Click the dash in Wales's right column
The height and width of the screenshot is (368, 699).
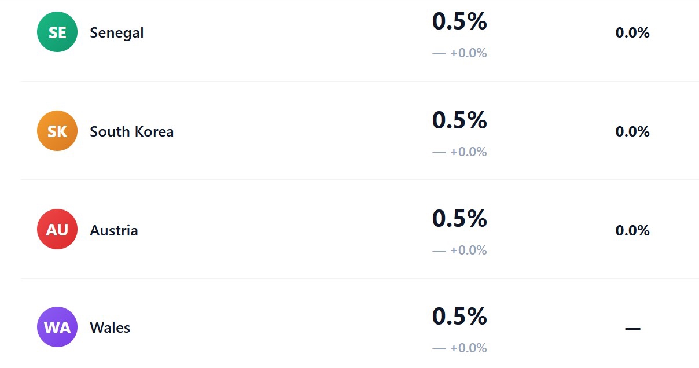632,329
